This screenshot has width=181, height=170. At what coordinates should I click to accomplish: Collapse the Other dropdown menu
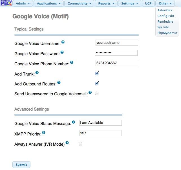coord(165,3)
